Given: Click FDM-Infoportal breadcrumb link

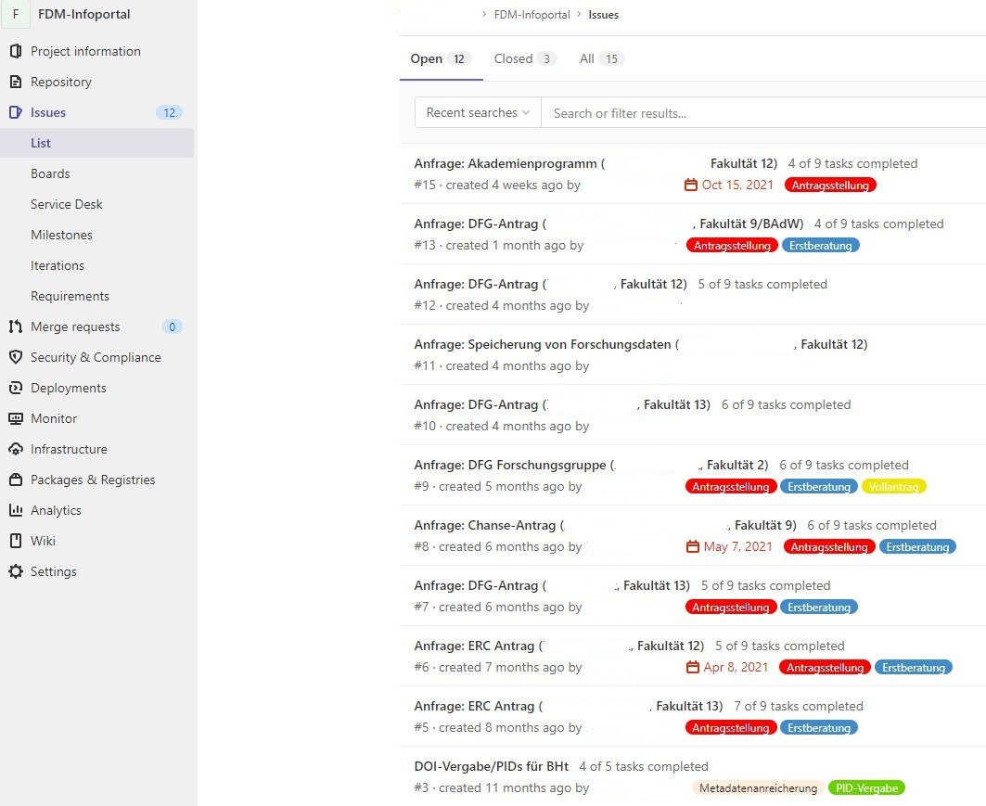Looking at the screenshot, I should coord(532,15).
